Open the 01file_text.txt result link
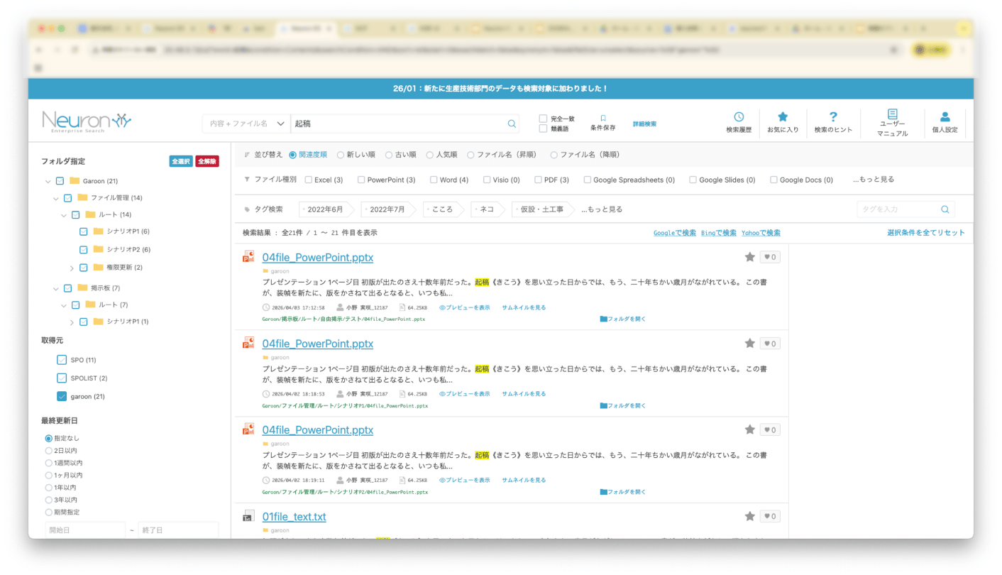The image size is (1002, 575). tap(294, 517)
